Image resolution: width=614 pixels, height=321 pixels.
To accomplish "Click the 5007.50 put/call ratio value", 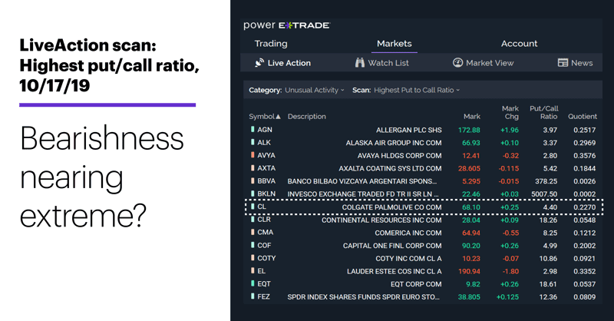I will [544, 194].
